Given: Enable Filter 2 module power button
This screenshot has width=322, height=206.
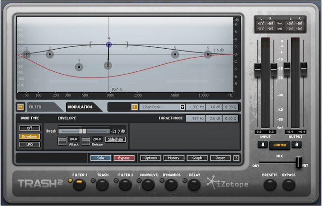Looking at the screenshot, I should [116, 180].
